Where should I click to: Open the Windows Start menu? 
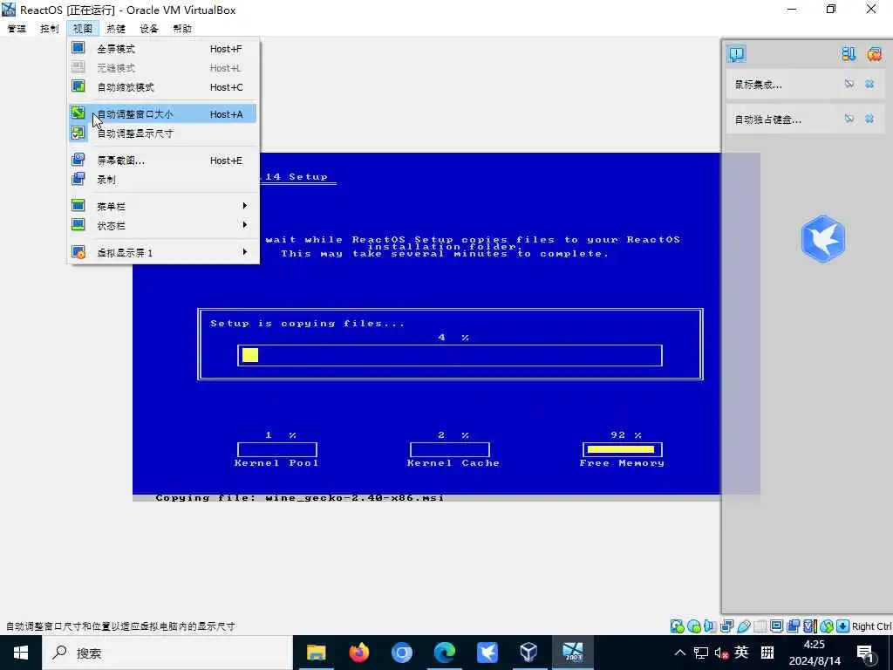pos(21,653)
